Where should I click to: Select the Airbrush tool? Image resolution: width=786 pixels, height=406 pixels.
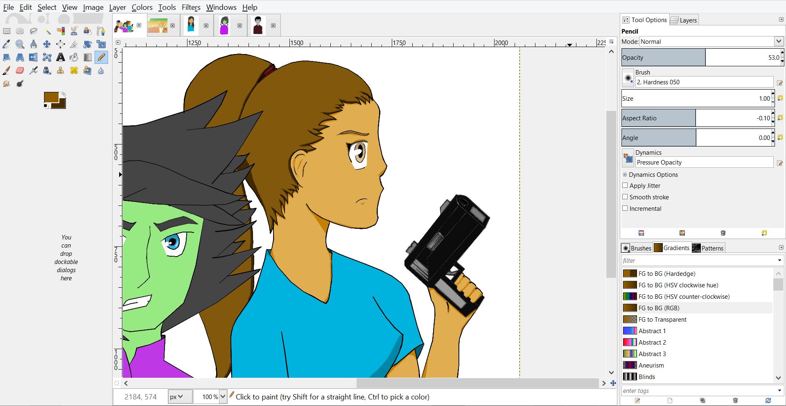[34, 70]
